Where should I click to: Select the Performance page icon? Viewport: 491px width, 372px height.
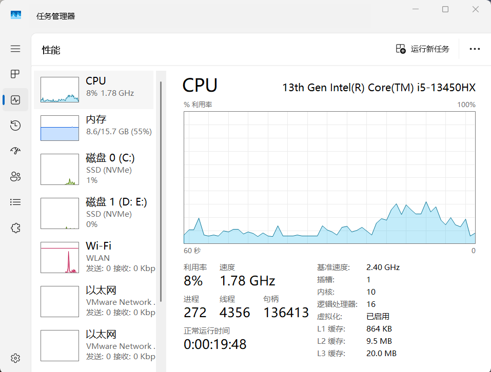click(15, 100)
